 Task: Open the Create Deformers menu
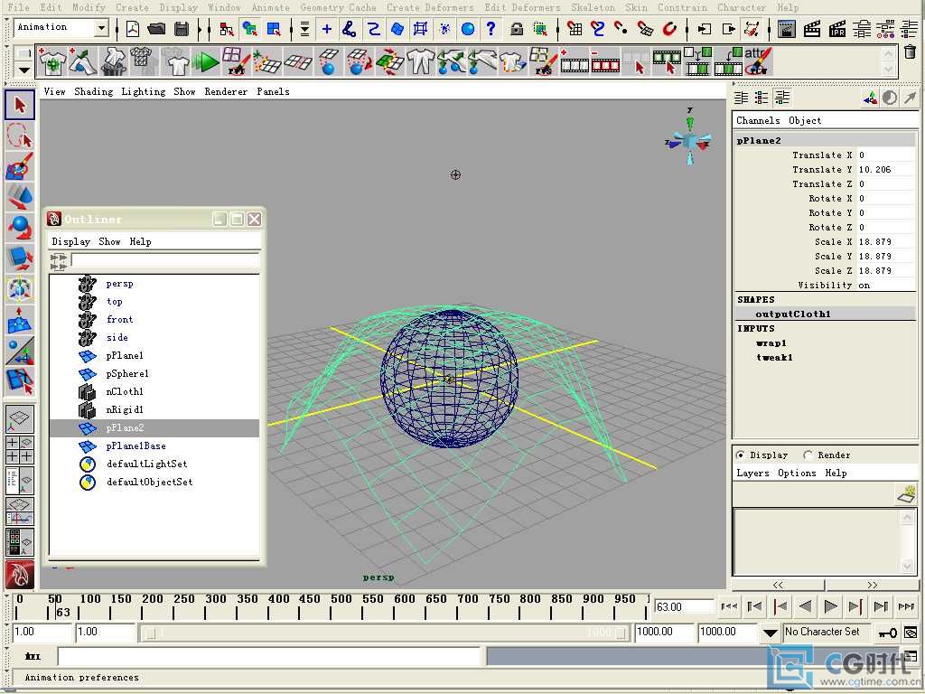pos(429,7)
